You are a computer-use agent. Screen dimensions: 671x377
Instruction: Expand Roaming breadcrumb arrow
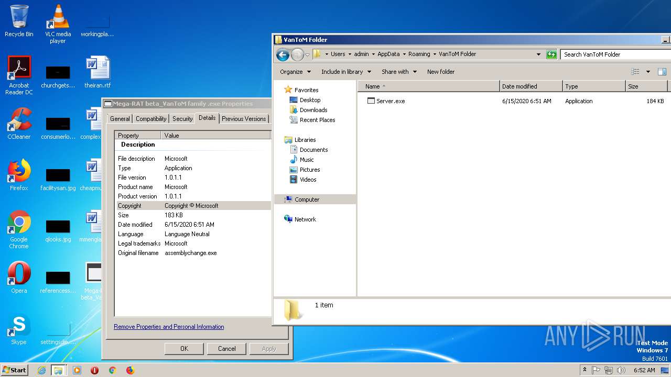tap(435, 54)
